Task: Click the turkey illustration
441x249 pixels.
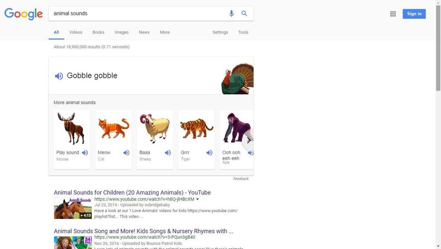Action: tap(238, 79)
